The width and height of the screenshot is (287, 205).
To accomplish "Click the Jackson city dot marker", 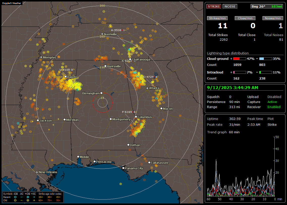I will pos(38,120).
